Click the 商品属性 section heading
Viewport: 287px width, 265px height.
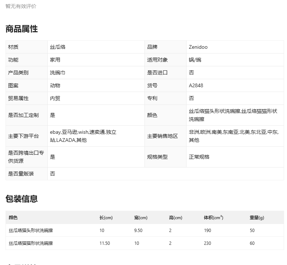pyautogui.click(x=22, y=29)
